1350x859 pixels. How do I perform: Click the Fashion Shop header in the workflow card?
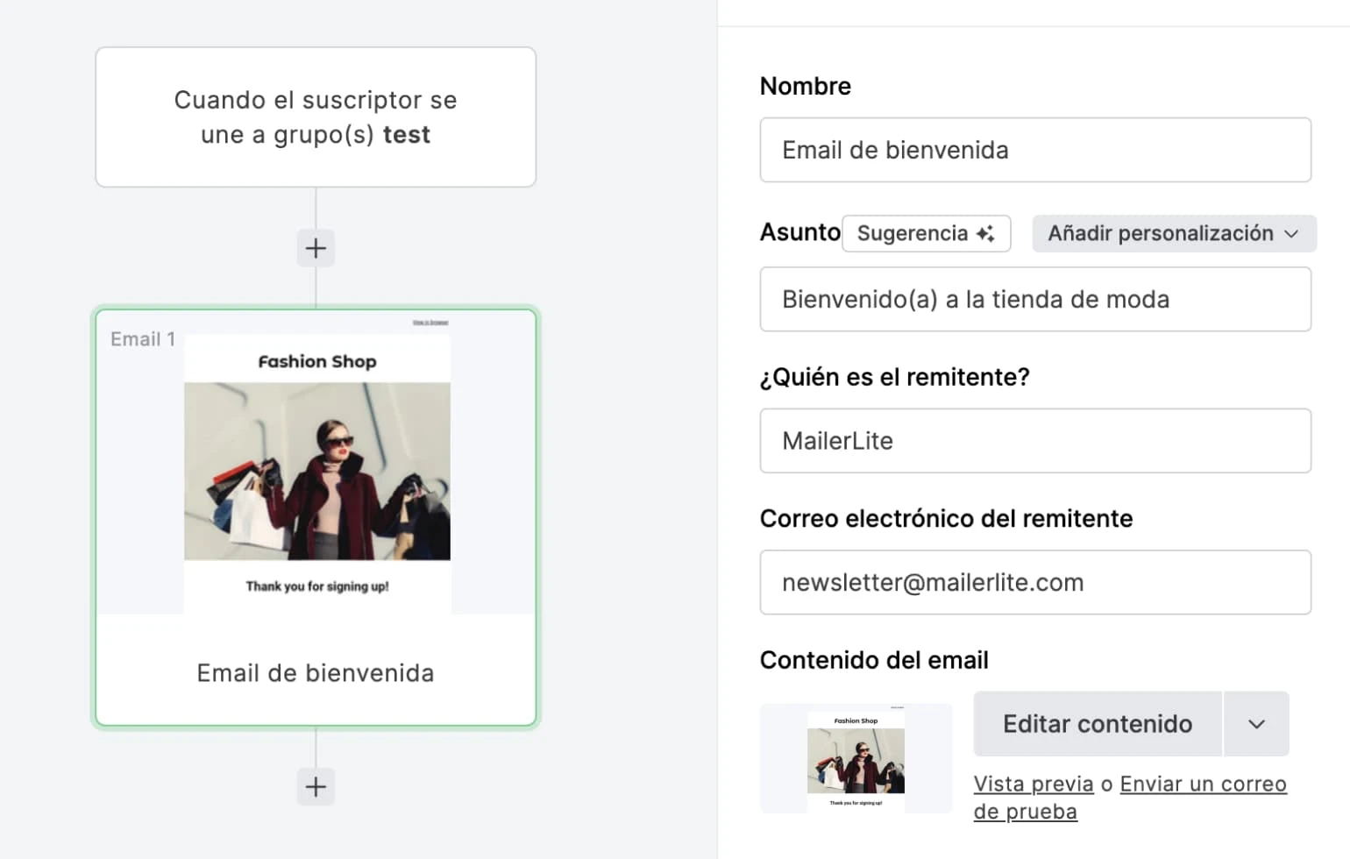point(317,361)
